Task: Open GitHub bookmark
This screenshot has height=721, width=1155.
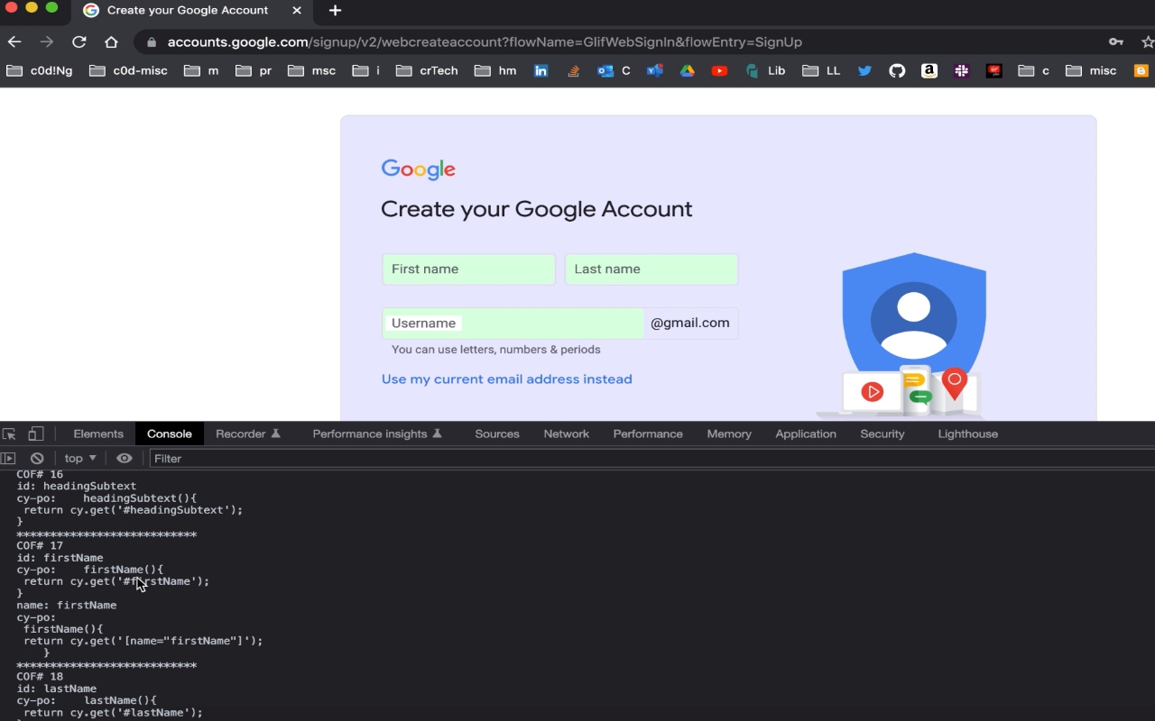Action: point(897,70)
